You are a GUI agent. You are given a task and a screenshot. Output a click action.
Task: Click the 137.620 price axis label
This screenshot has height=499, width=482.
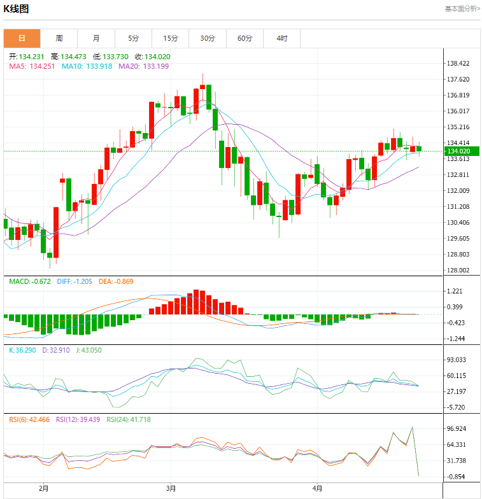[458, 79]
